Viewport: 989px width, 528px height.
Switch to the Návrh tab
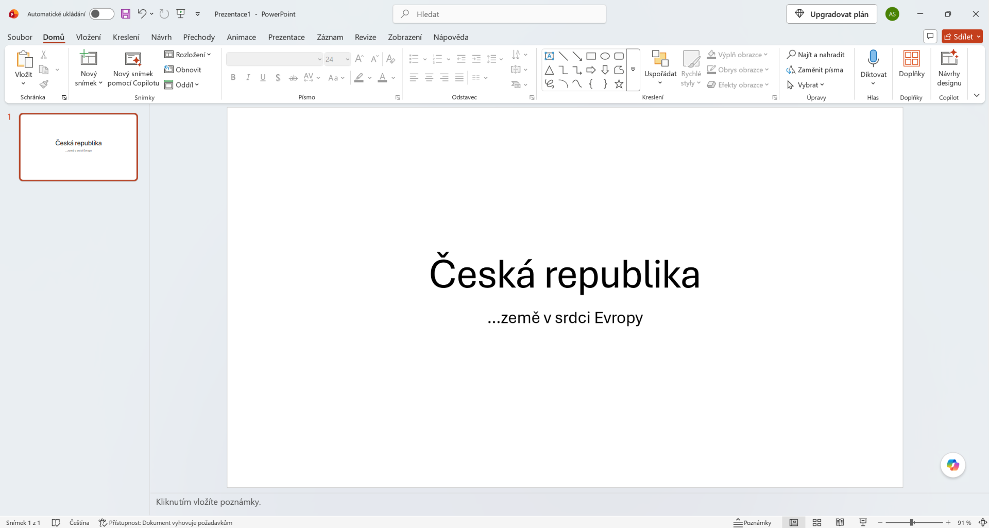click(161, 37)
